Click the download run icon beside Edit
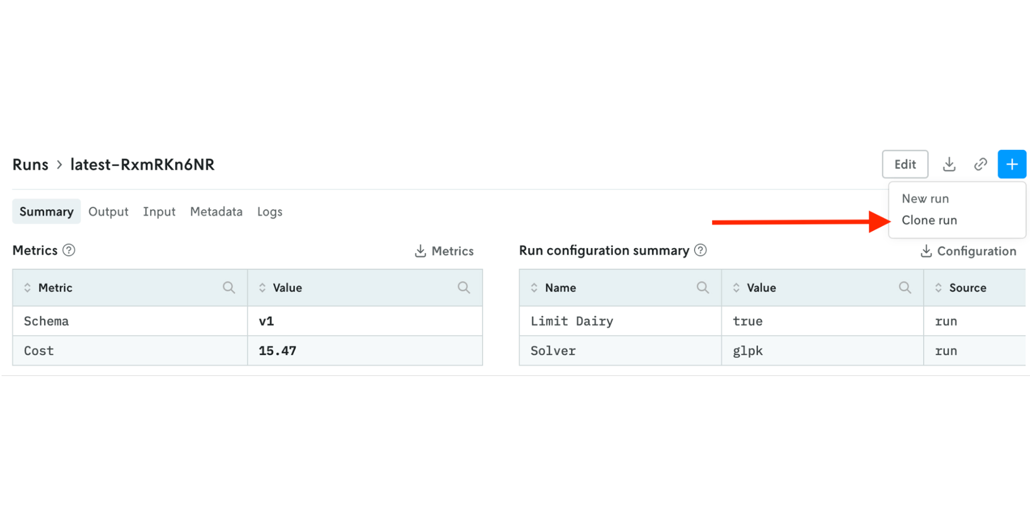1030x522 pixels. (949, 164)
